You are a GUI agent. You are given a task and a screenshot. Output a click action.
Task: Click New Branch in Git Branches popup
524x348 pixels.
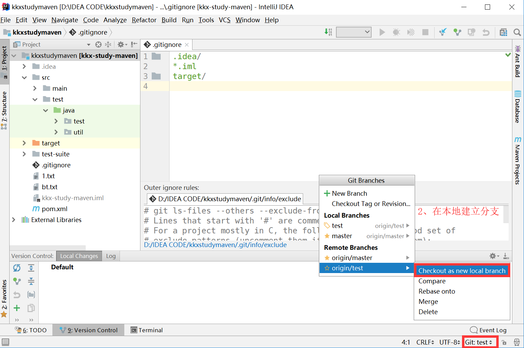367,193
